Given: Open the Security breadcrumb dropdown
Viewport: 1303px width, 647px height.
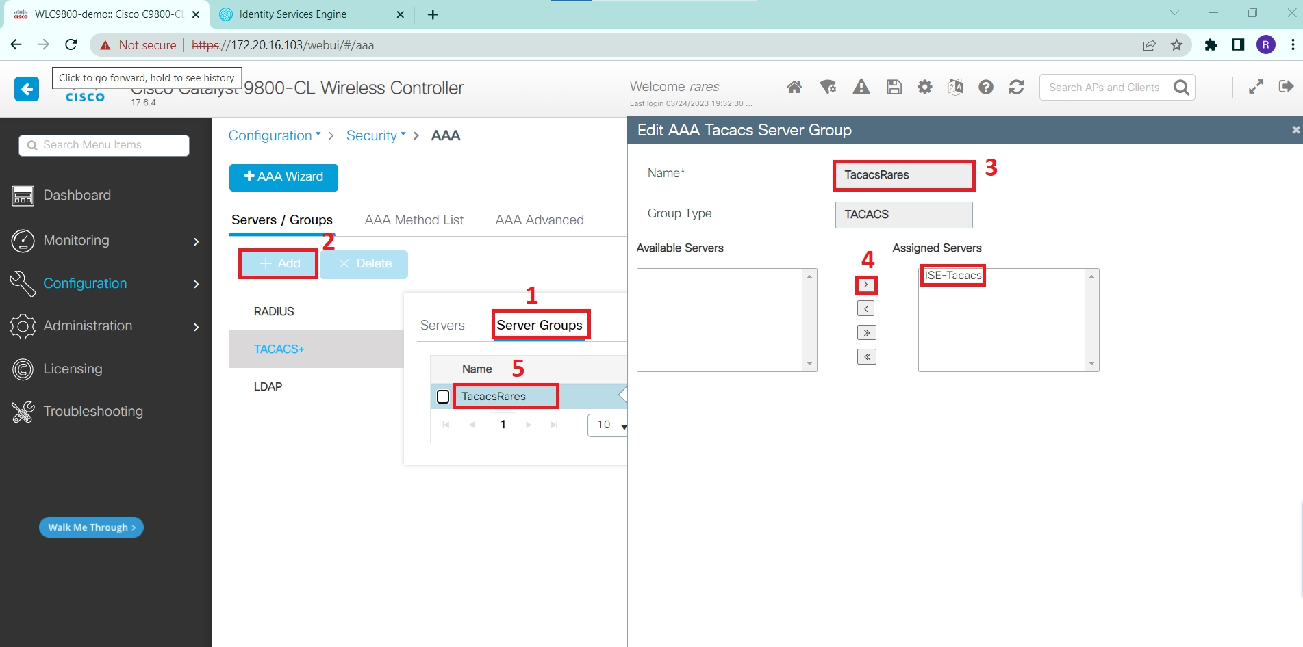Looking at the screenshot, I should click(x=376, y=135).
